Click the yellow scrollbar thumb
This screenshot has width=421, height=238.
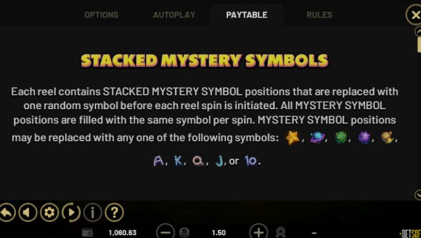pyautogui.click(x=419, y=45)
